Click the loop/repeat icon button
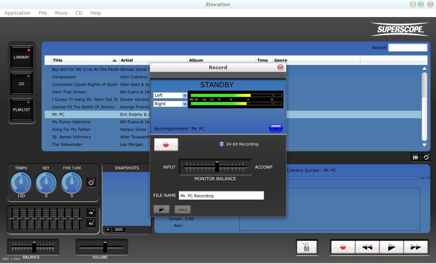The image size is (436, 264). 426,157
